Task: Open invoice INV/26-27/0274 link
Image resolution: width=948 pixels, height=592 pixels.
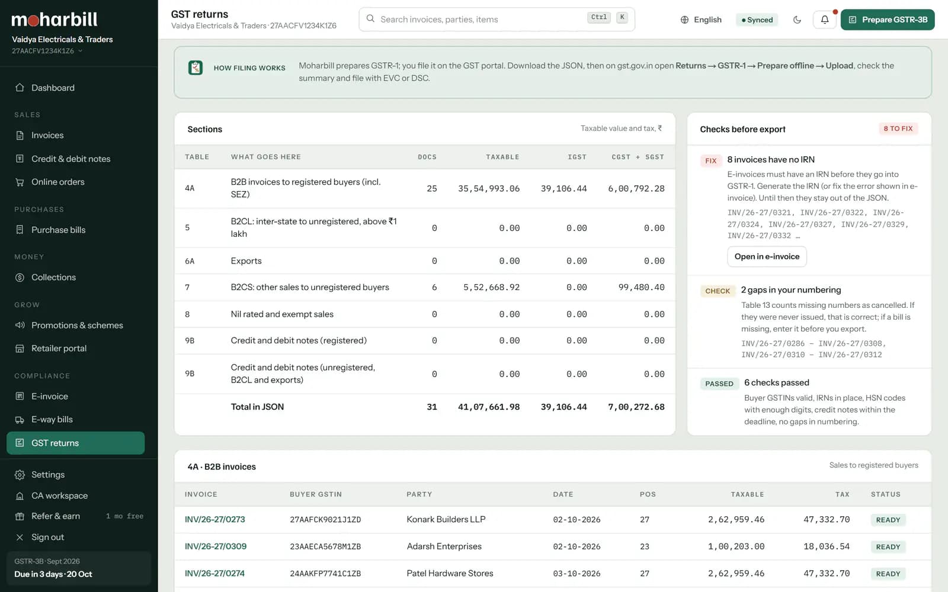Action: pyautogui.click(x=214, y=573)
